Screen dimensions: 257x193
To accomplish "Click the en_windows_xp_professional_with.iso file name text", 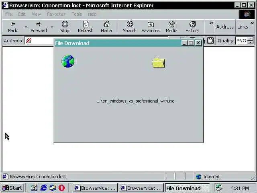I will (x=136, y=101).
